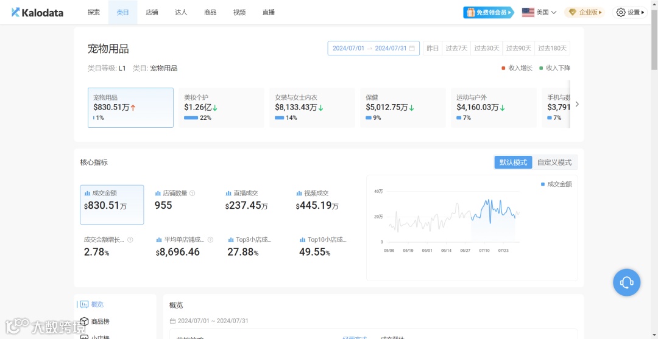
Task: Click the 商品榜 cube icon
Action: click(84, 321)
